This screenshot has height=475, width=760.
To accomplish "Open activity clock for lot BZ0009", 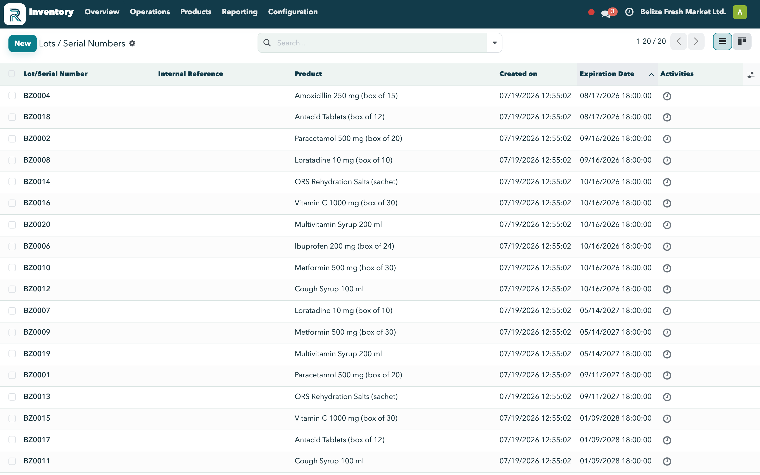I will tap(667, 333).
